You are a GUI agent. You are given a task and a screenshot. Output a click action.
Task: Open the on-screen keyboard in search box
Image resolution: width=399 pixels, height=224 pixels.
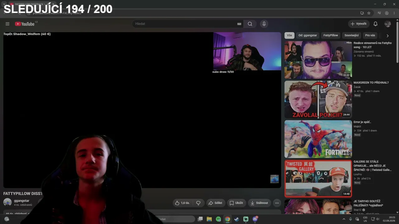pyautogui.click(x=239, y=24)
